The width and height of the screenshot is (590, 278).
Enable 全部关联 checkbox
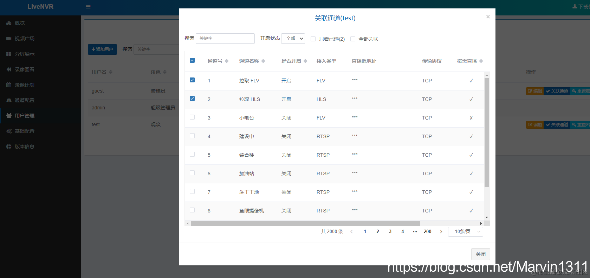point(353,39)
